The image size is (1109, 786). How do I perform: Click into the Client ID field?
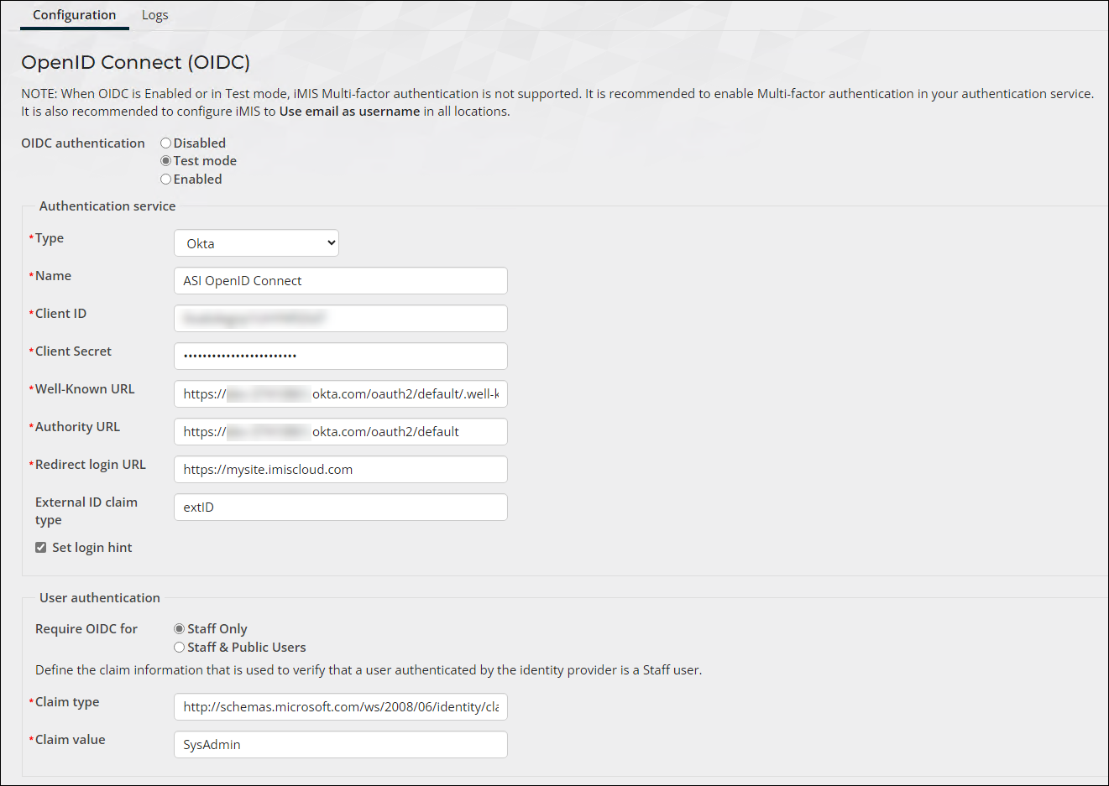[x=340, y=319]
